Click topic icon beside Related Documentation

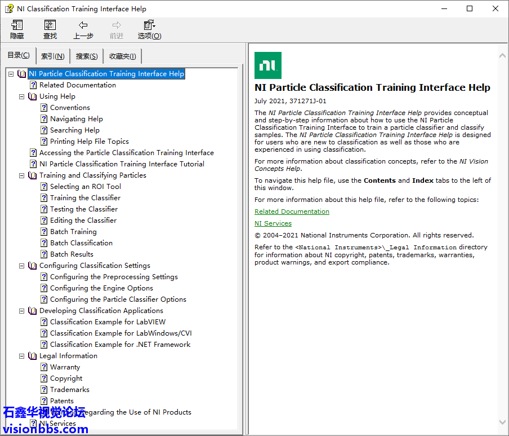tap(33, 85)
